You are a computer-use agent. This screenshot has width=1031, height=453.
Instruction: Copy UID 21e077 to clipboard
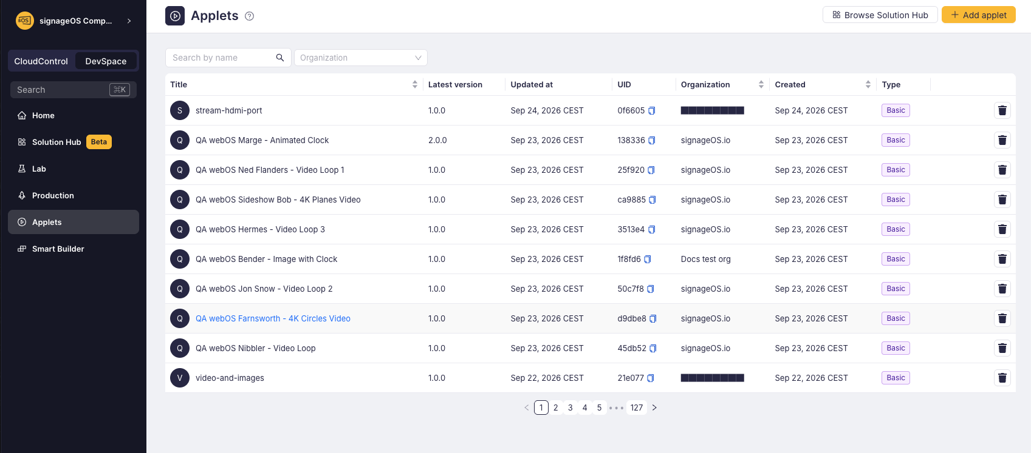tap(651, 378)
